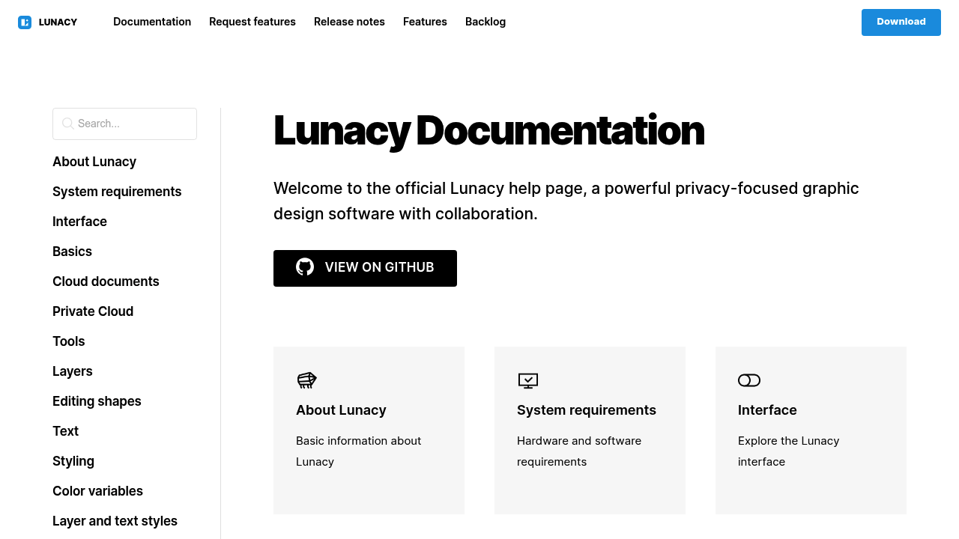Viewport: 959px width, 539px height.
Task: Open Private Cloud sidebar section
Action: point(93,311)
